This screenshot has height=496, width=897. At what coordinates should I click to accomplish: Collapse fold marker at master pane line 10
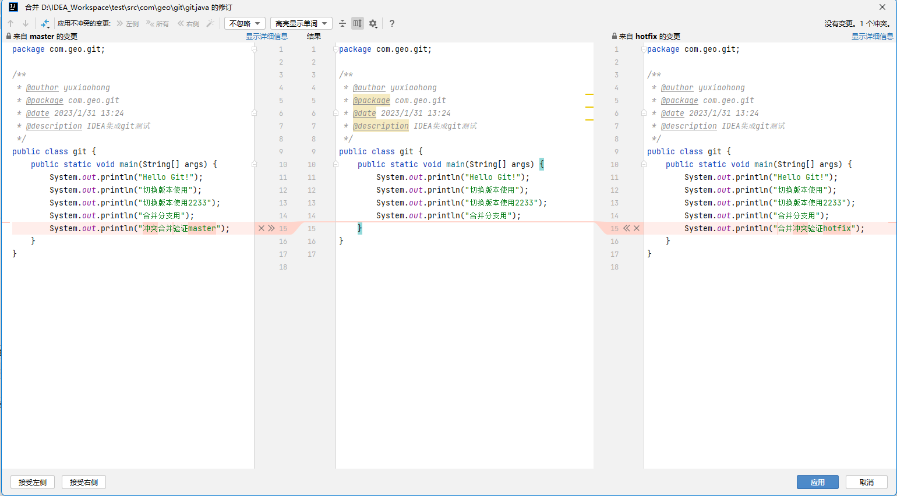[254, 164]
